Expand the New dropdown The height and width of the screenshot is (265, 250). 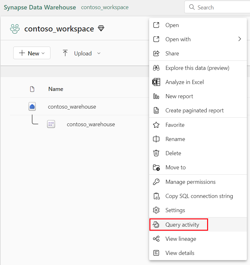[x=32, y=53]
